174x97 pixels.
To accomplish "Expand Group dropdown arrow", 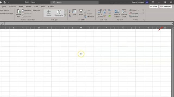I will coord(138,10).
